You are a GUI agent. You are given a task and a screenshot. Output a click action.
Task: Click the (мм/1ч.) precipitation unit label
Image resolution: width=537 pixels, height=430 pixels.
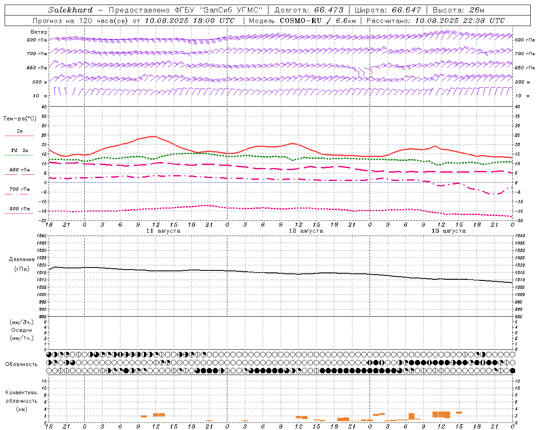[x=22, y=338]
